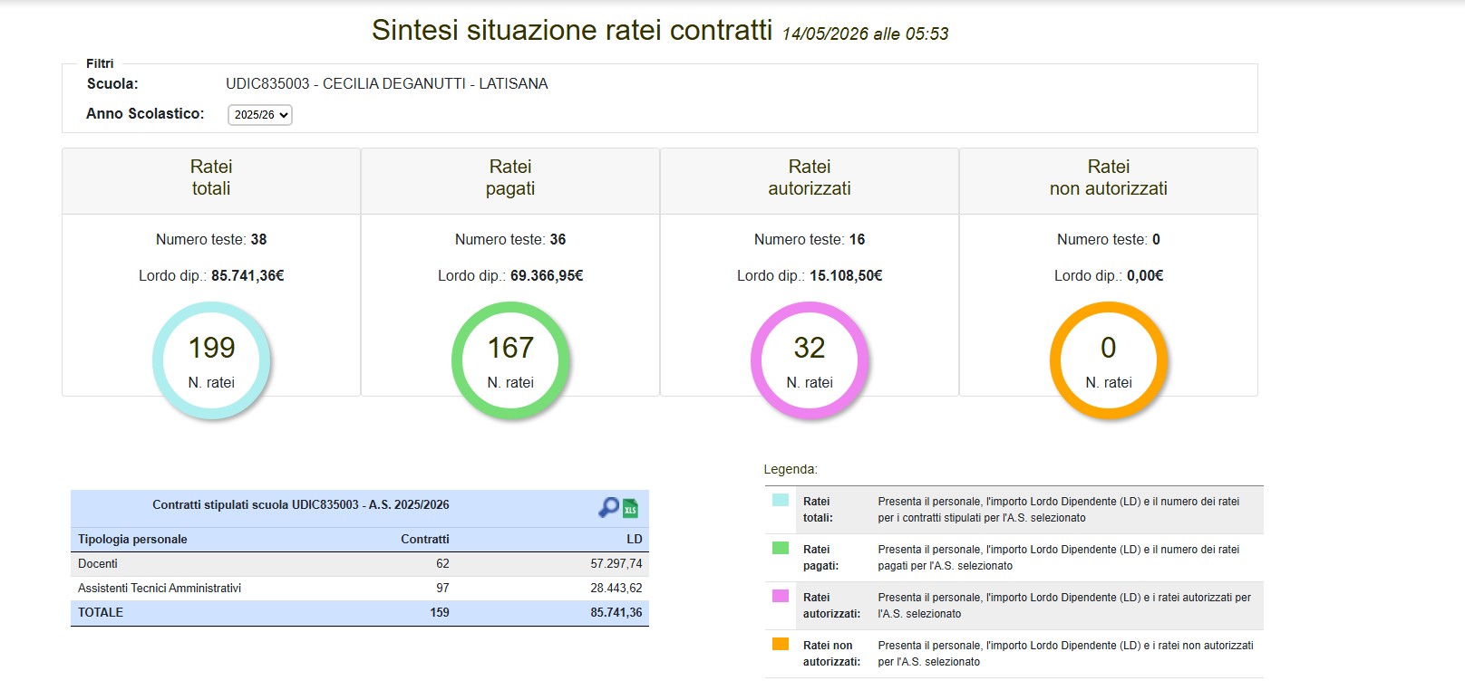1465x690 pixels.
Task: Click the LD column header
Action: (x=635, y=539)
